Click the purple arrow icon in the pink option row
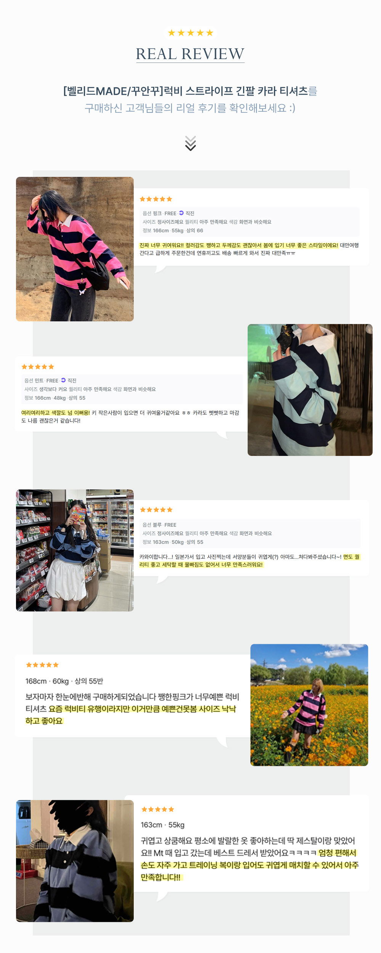 click(181, 213)
